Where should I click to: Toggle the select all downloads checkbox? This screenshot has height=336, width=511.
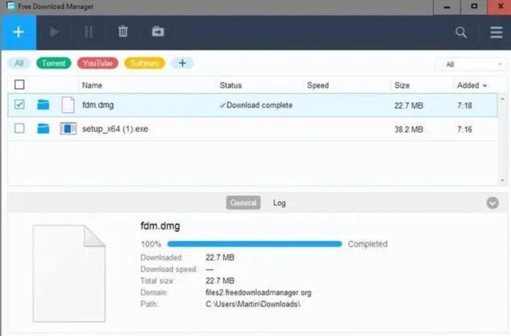pyautogui.click(x=20, y=85)
